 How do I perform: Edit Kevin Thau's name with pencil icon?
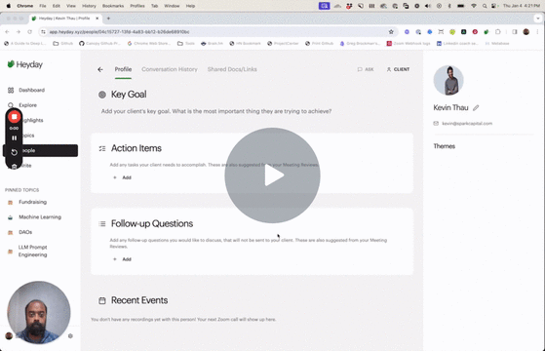click(476, 107)
